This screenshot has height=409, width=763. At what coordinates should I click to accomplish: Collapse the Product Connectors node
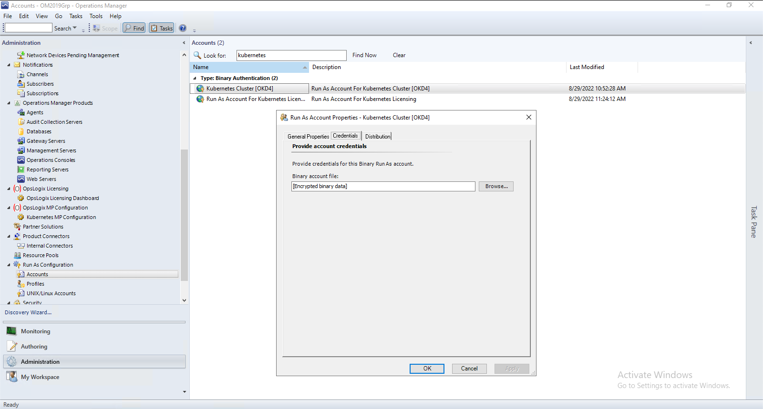coord(9,236)
